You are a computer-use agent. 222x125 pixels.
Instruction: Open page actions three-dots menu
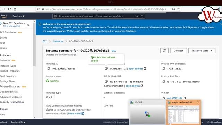tap(169, 9)
